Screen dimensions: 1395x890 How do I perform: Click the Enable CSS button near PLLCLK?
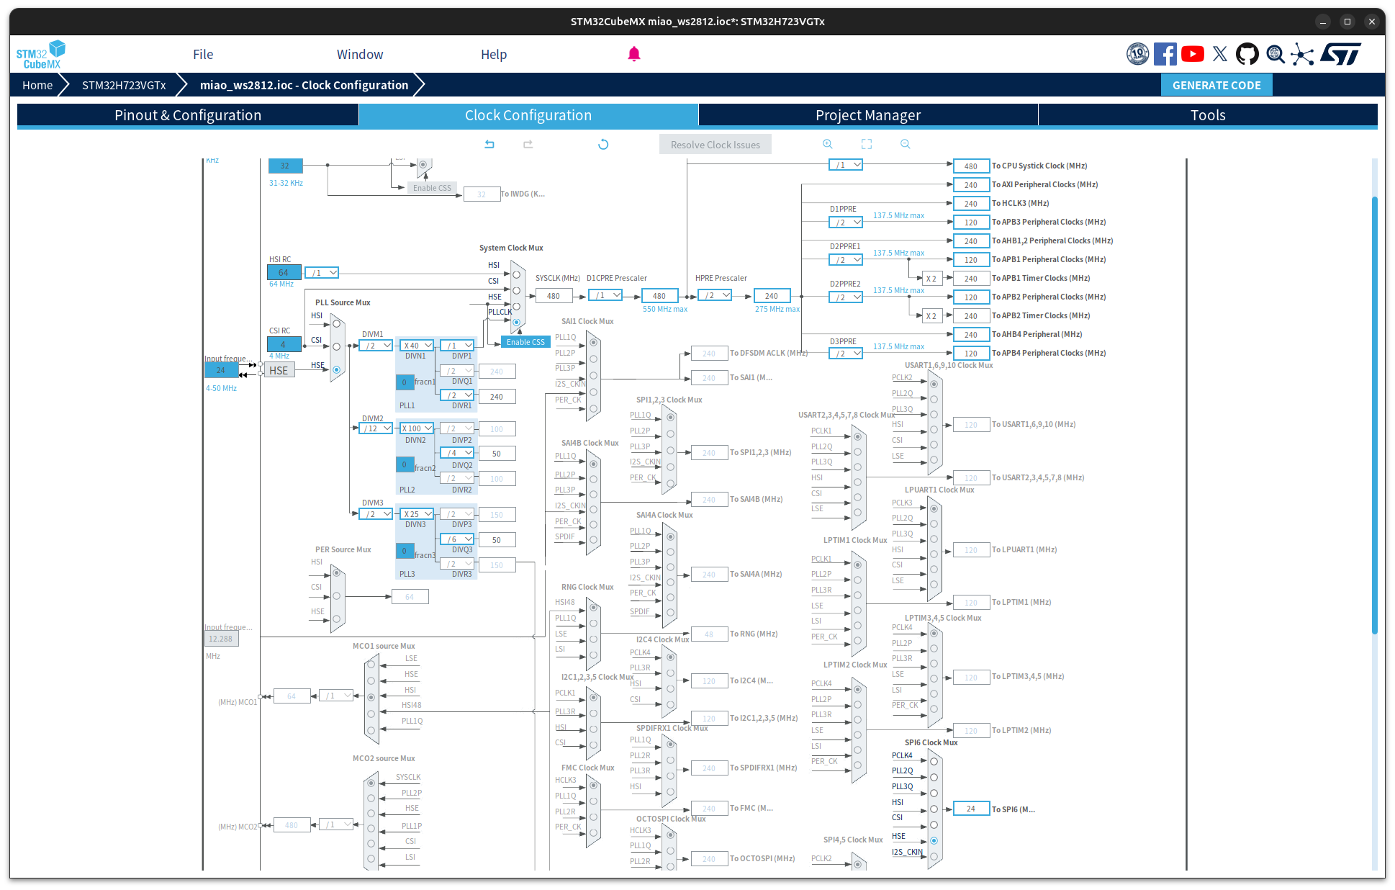coord(525,342)
